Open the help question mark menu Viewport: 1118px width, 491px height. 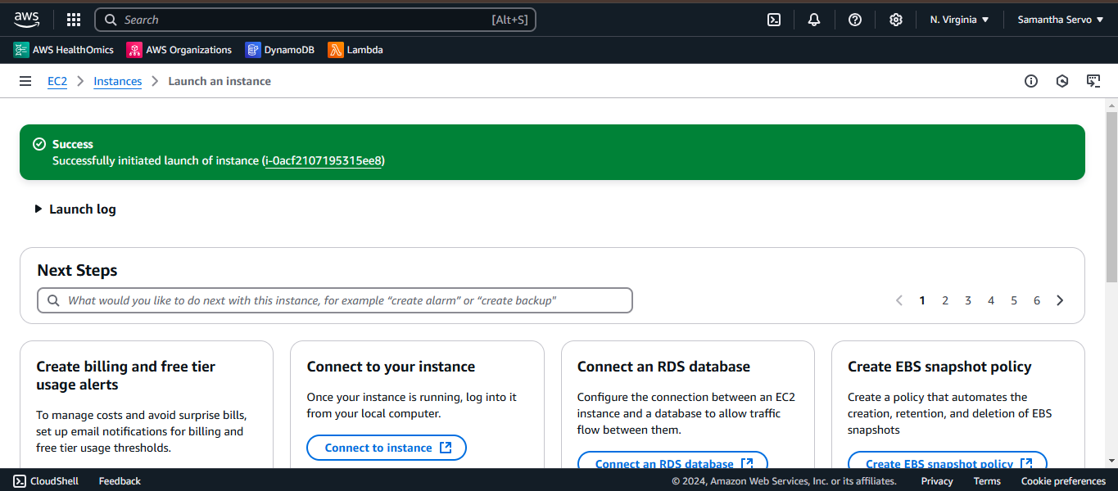click(855, 20)
